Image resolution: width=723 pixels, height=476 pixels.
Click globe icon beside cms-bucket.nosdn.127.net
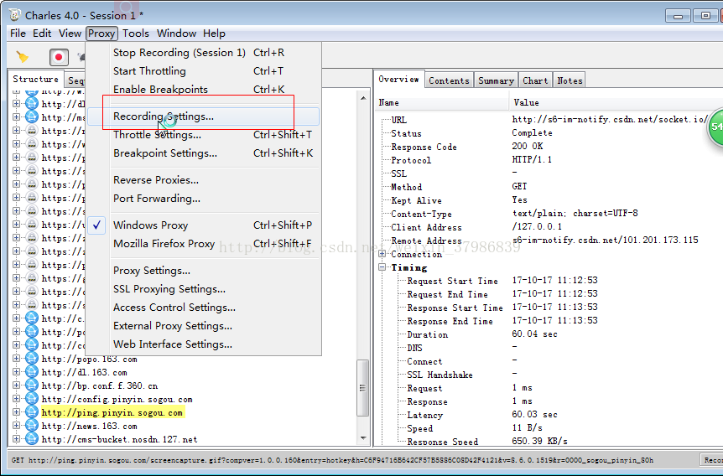[x=31, y=438]
